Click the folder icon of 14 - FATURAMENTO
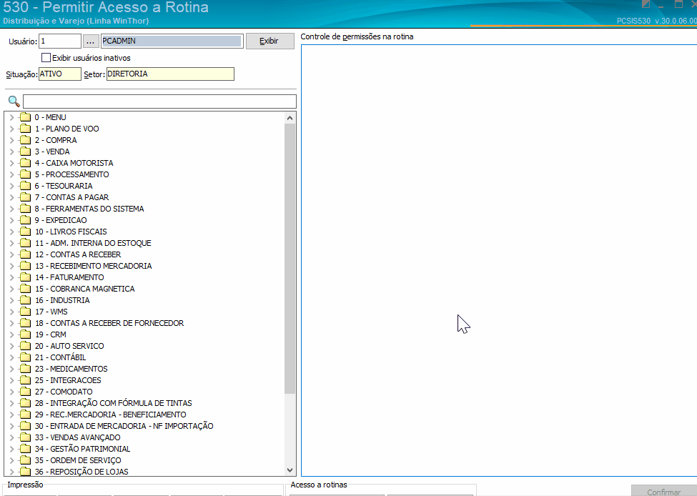The height and width of the screenshot is (496, 697). (x=25, y=277)
